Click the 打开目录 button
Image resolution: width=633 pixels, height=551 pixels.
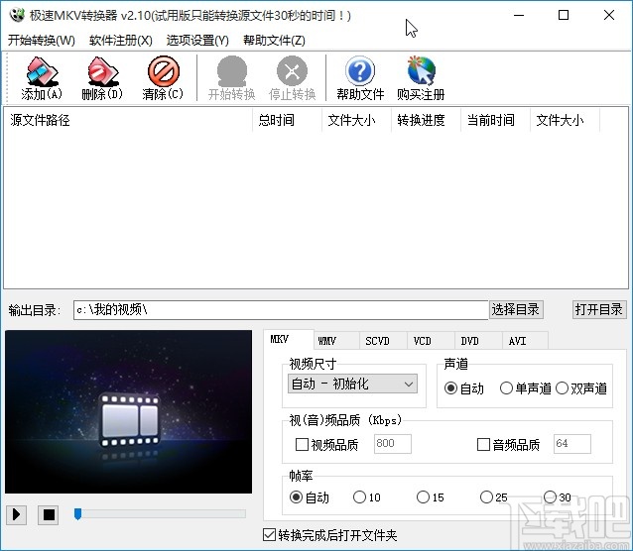pos(599,310)
